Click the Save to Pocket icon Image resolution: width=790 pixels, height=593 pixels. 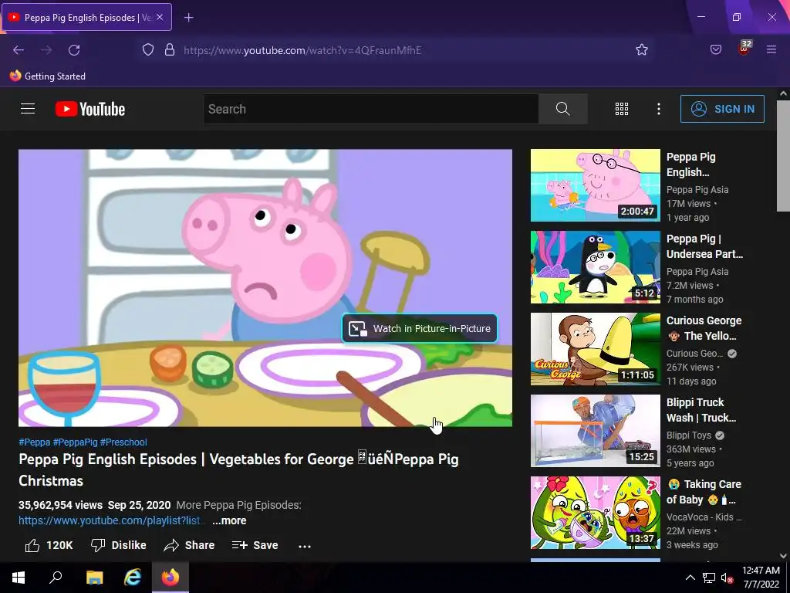coord(716,50)
